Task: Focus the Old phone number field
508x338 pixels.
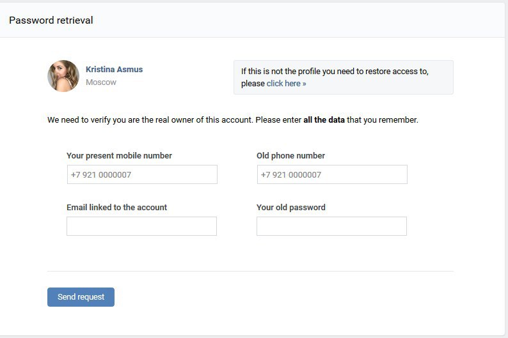Action: pyautogui.click(x=332, y=174)
